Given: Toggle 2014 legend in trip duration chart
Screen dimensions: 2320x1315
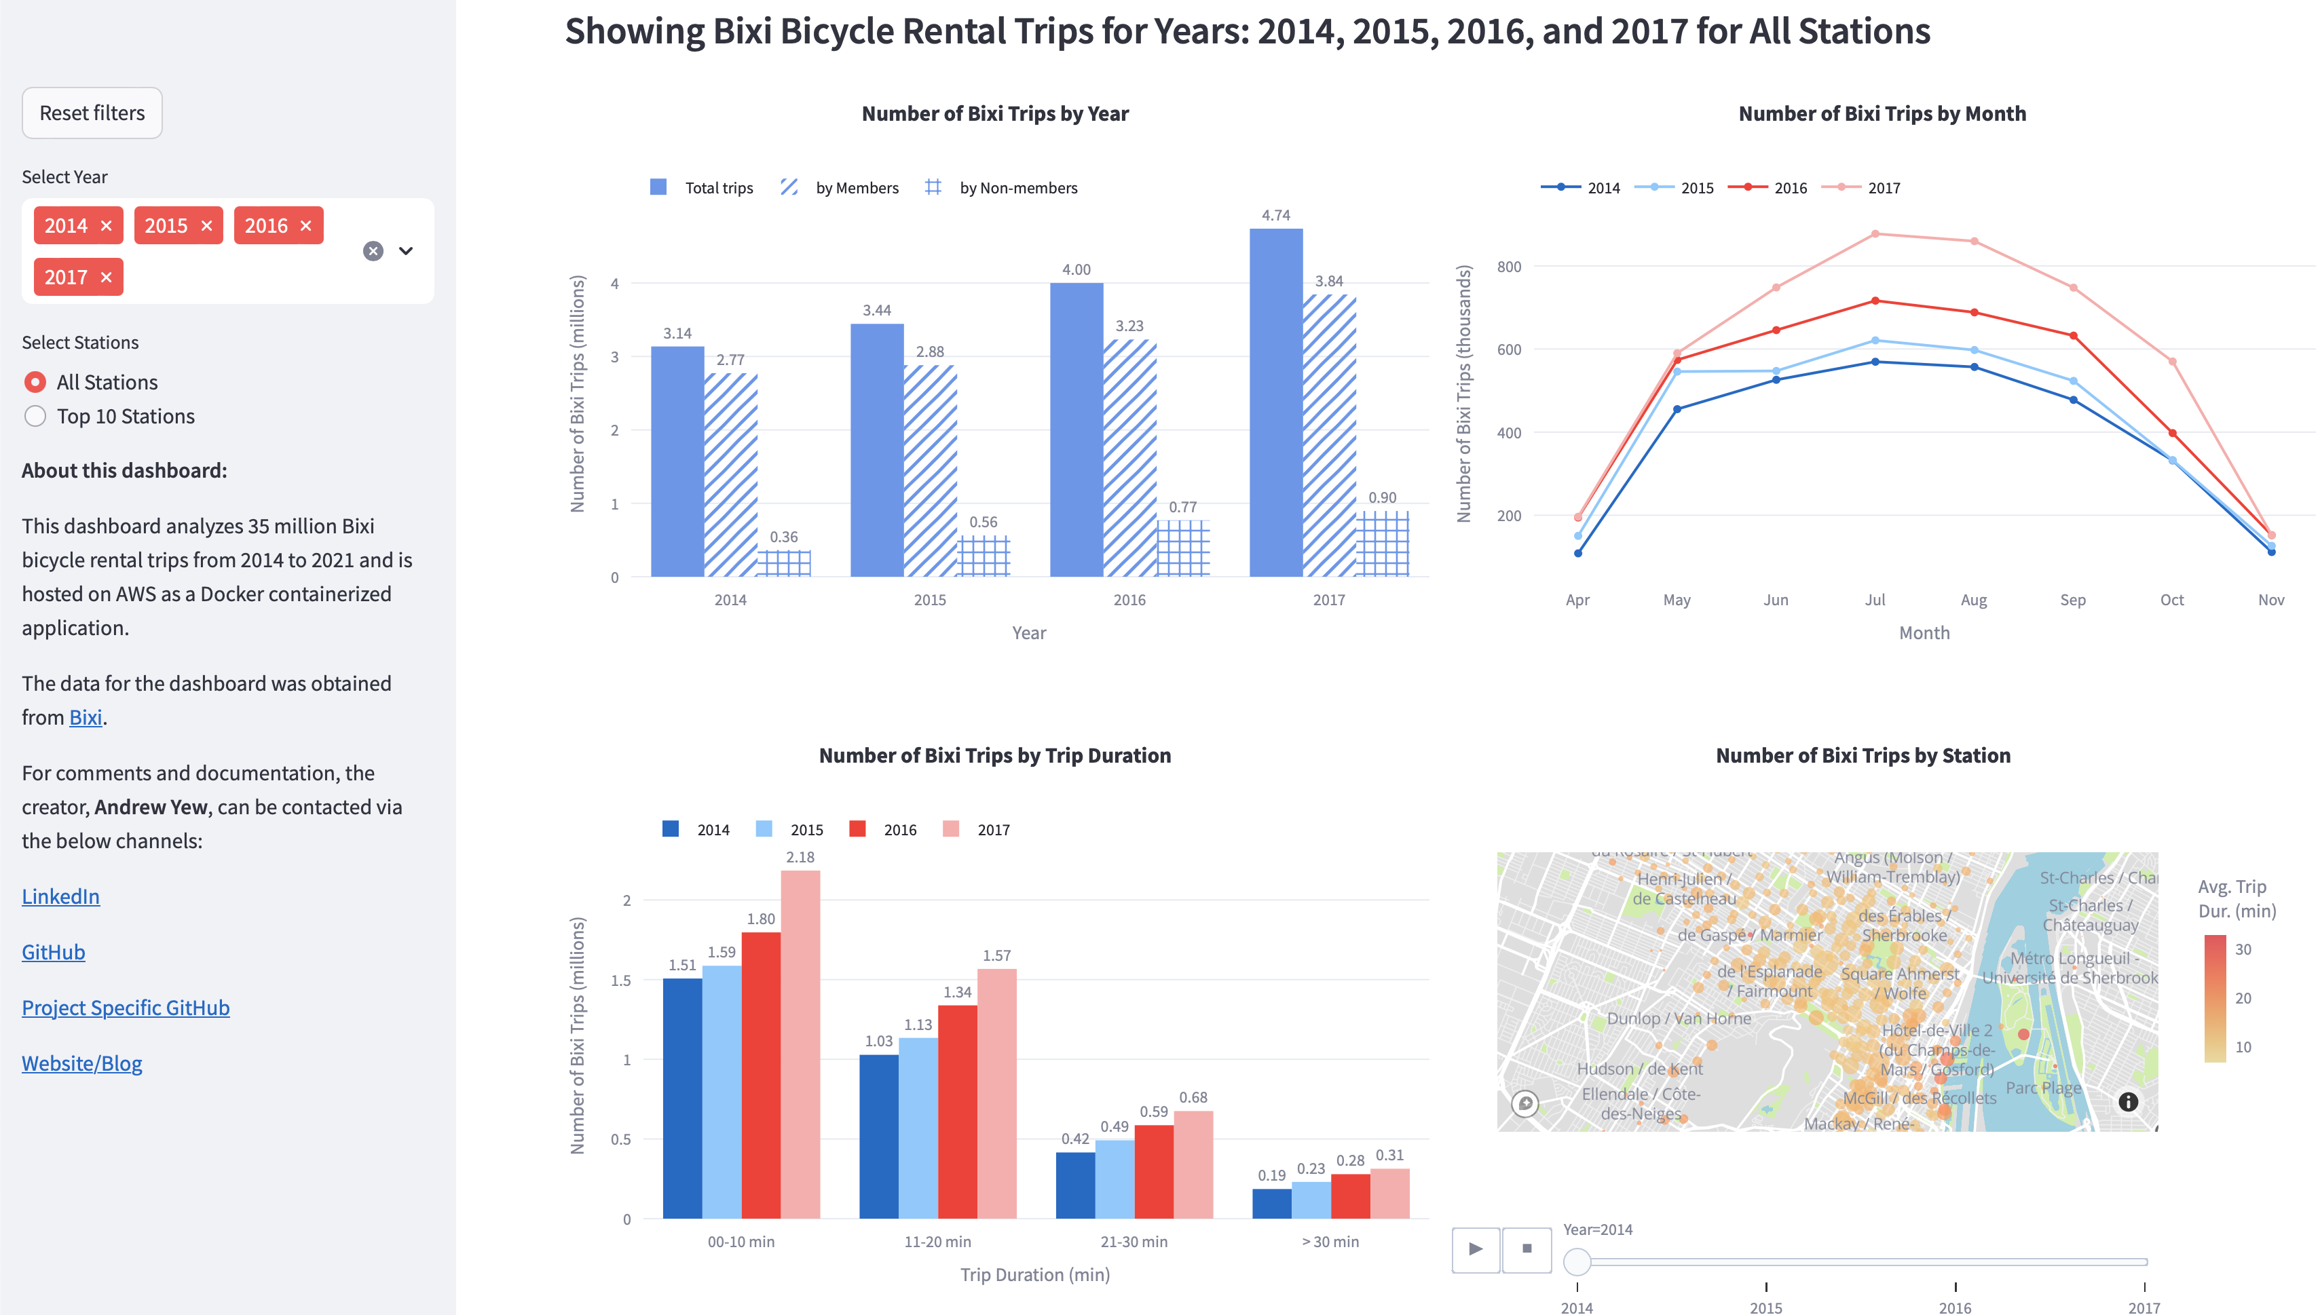Looking at the screenshot, I should [696, 829].
